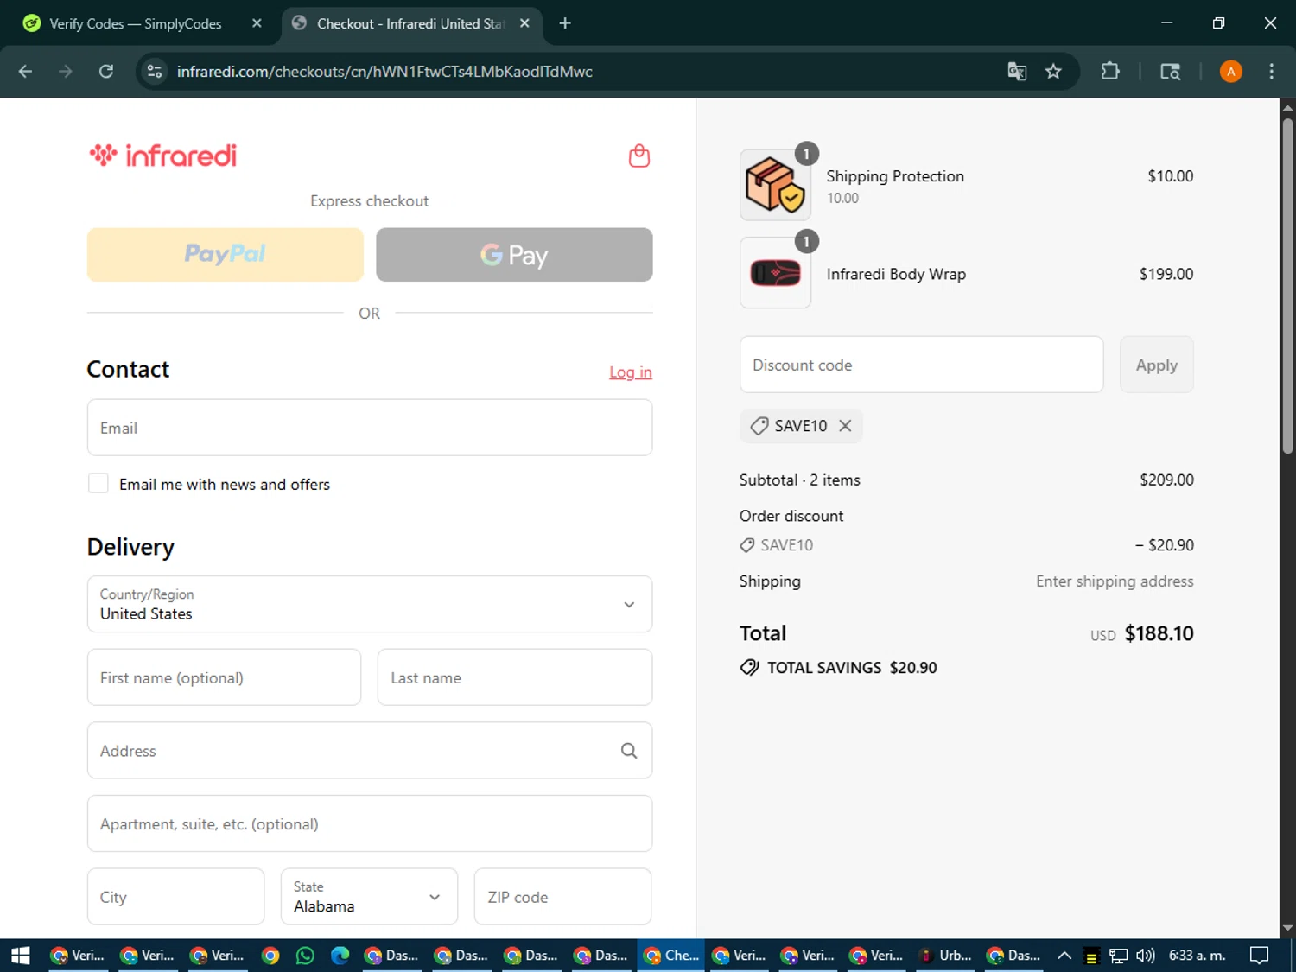Click the Infraredi Body Wrap thumbnail
Viewport: 1296px width, 972px height.
(775, 273)
